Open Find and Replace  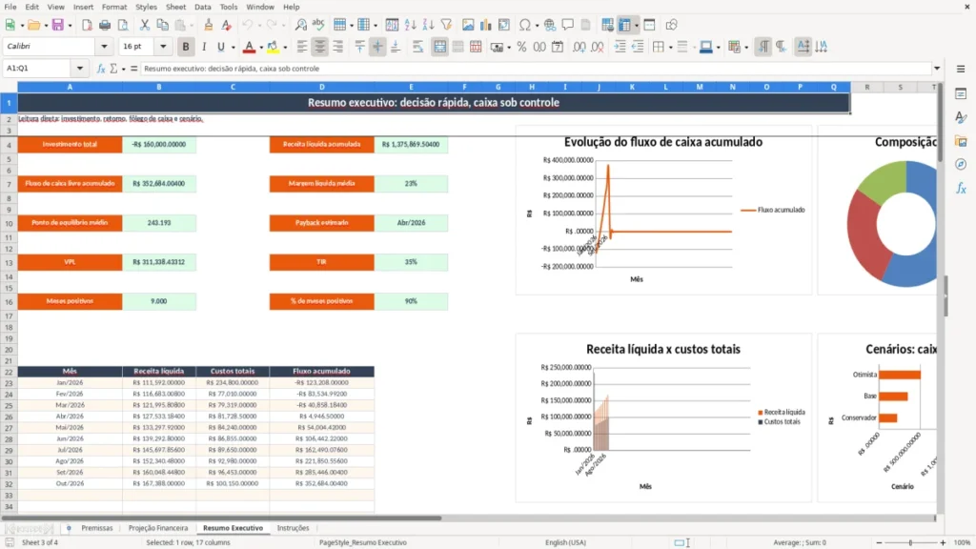tap(300, 25)
